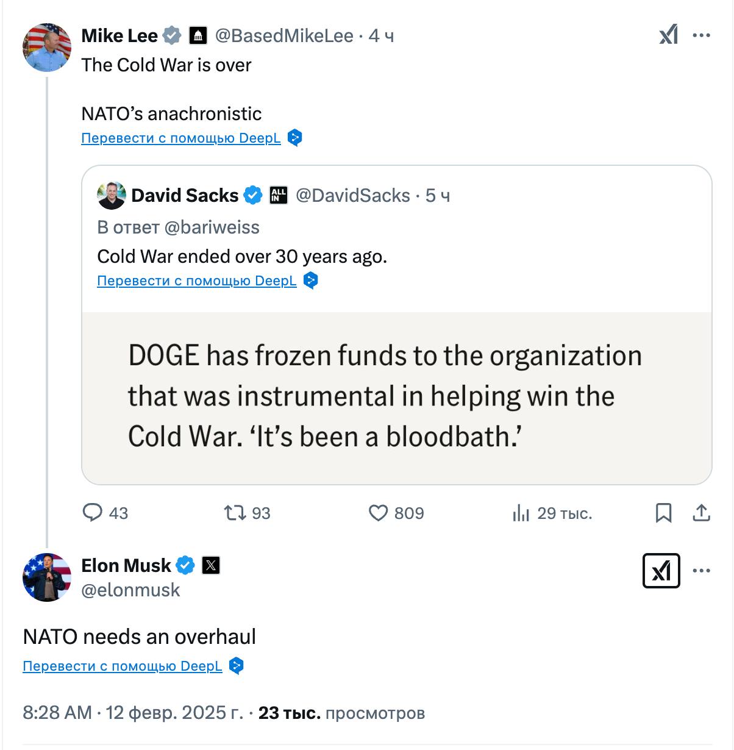Screen dimensions: 734x750
Task: Repost Mike Lee's tweet with the retweet icon
Action: pos(235,513)
